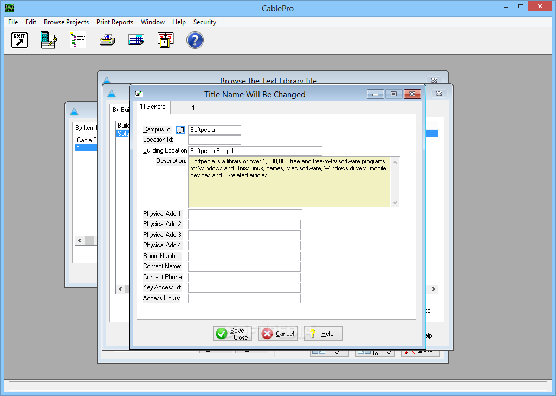
Task: Select row 1 in the Cable list window
Action: 86,148
